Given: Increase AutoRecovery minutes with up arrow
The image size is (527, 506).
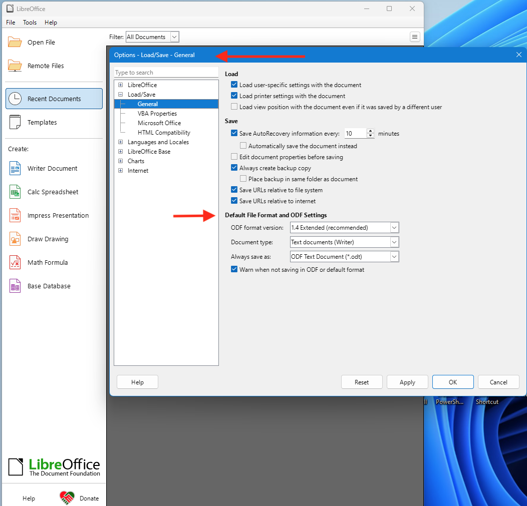Looking at the screenshot, I should 370,131.
